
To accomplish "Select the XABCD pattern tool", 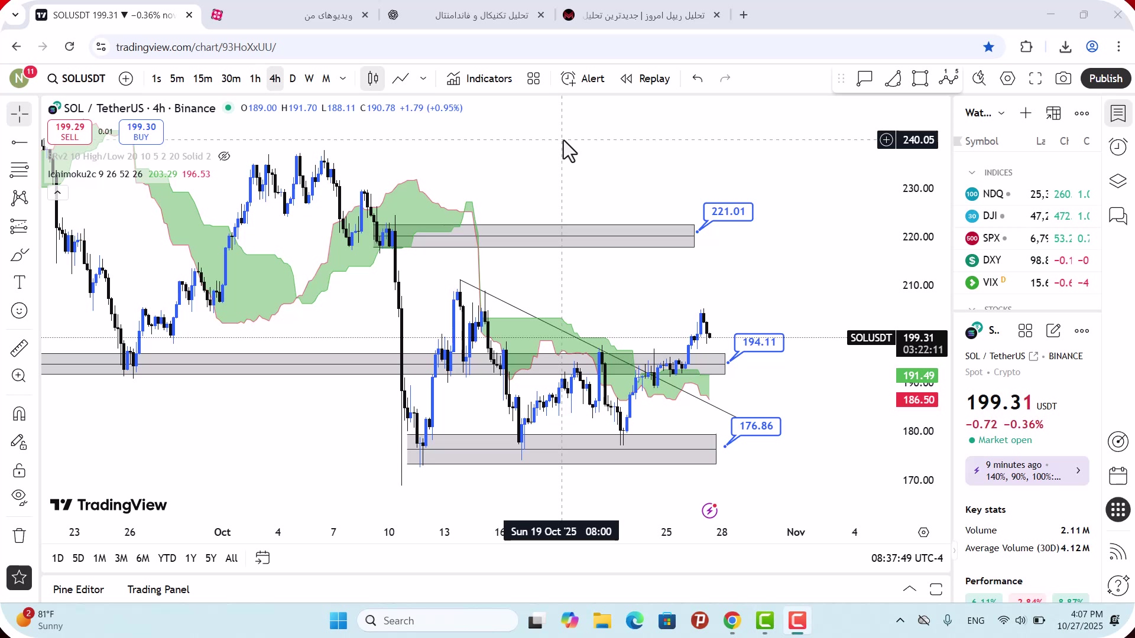I will pyautogui.click(x=20, y=198).
